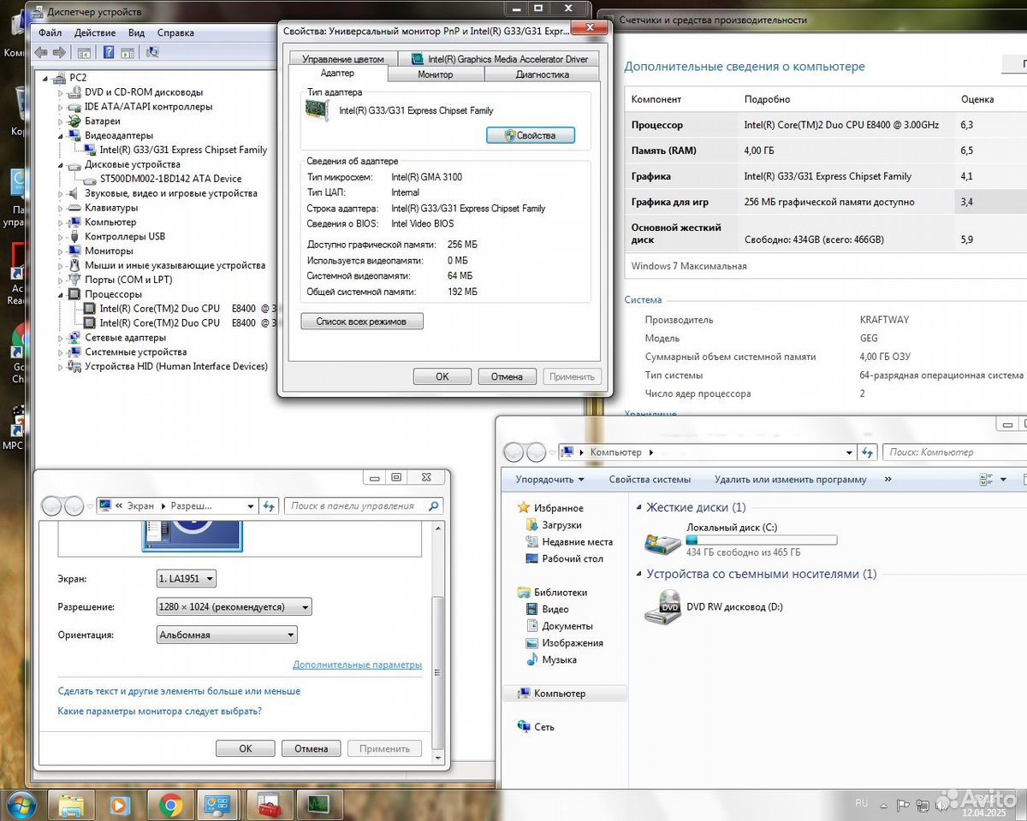Click Поиск: Компьютер search field
Screen dimensions: 1027x821
(x=953, y=452)
